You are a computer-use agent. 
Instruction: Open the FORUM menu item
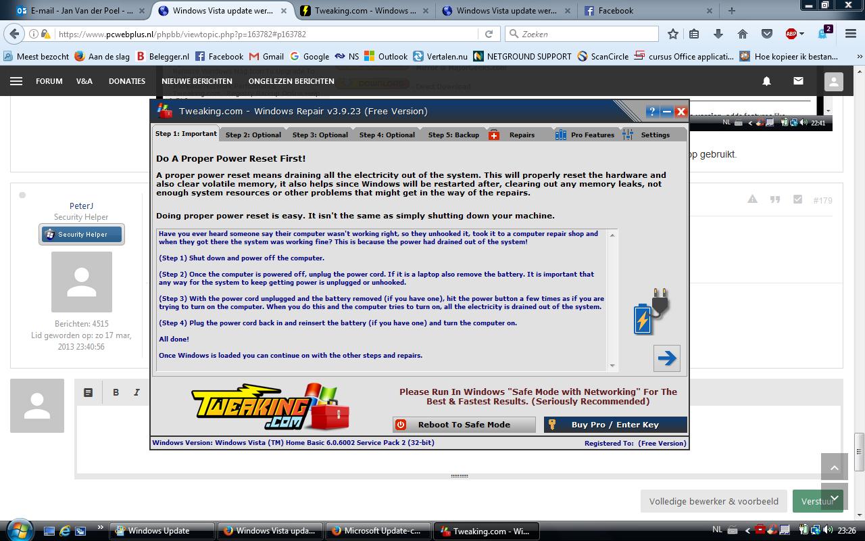click(x=49, y=80)
